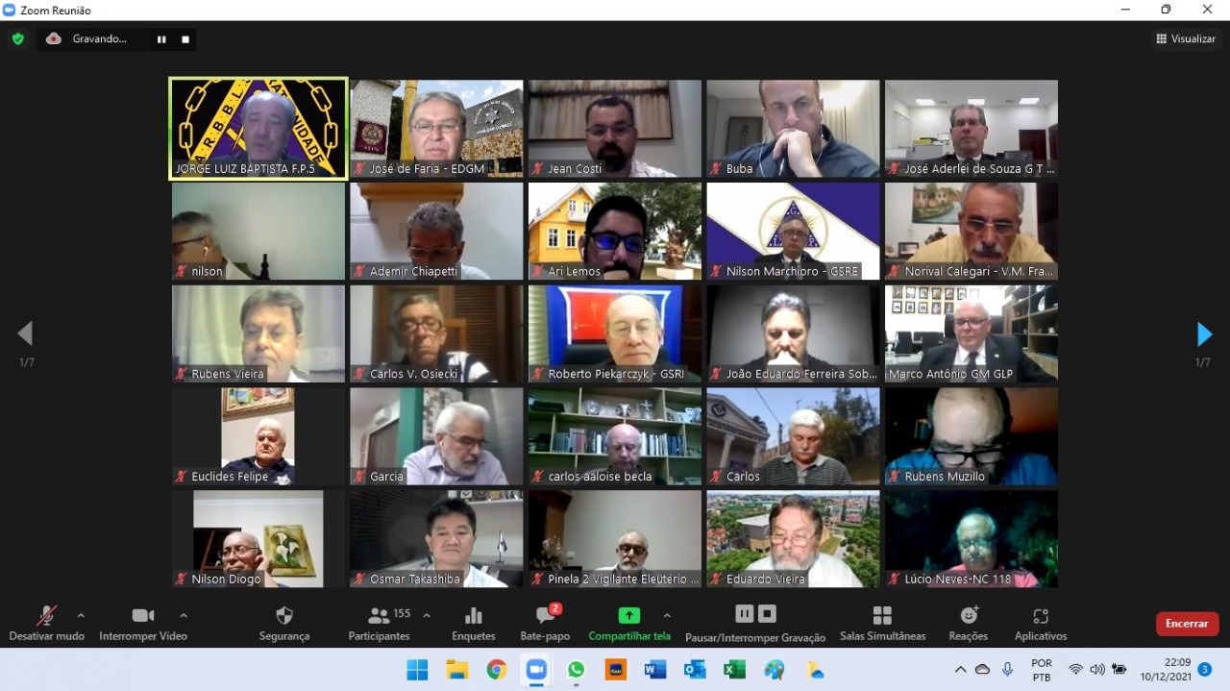This screenshot has height=691, width=1230.
Task: Open the Bate-papo chat
Action: (x=545, y=616)
